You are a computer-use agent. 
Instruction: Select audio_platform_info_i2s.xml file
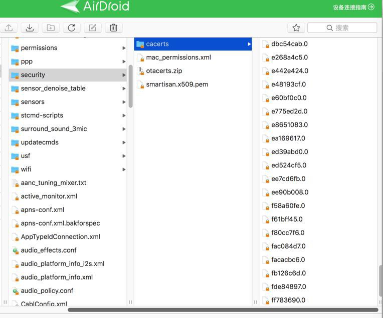pyautogui.click(x=68, y=264)
